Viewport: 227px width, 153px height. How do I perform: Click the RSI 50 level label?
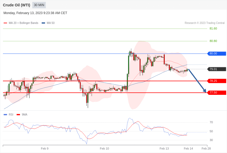coord(211,131)
